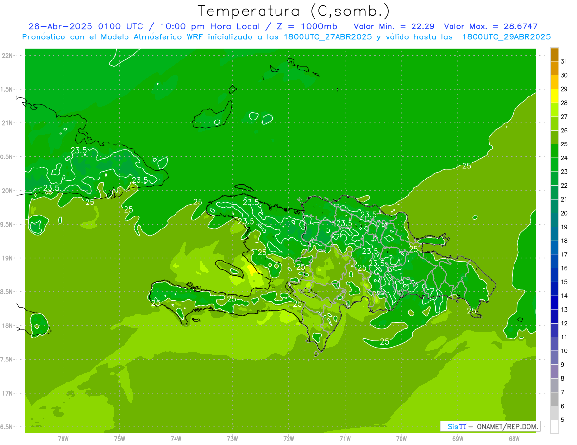Click the 1800UTC_29ABR2025 valid-until time
The height and width of the screenshot is (445, 577).
(506, 37)
